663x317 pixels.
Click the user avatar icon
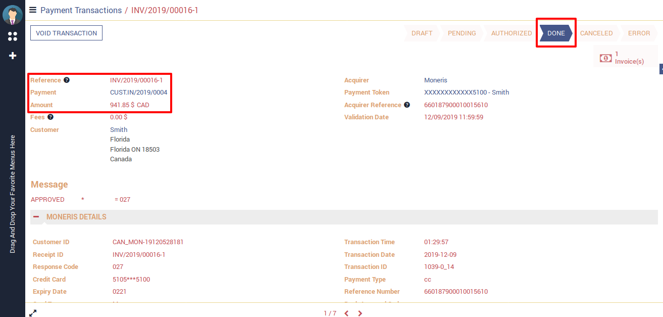pos(12,14)
